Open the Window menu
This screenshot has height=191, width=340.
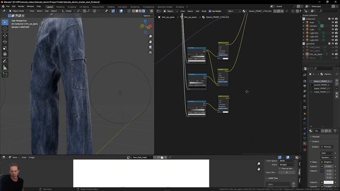[x=30, y=6]
